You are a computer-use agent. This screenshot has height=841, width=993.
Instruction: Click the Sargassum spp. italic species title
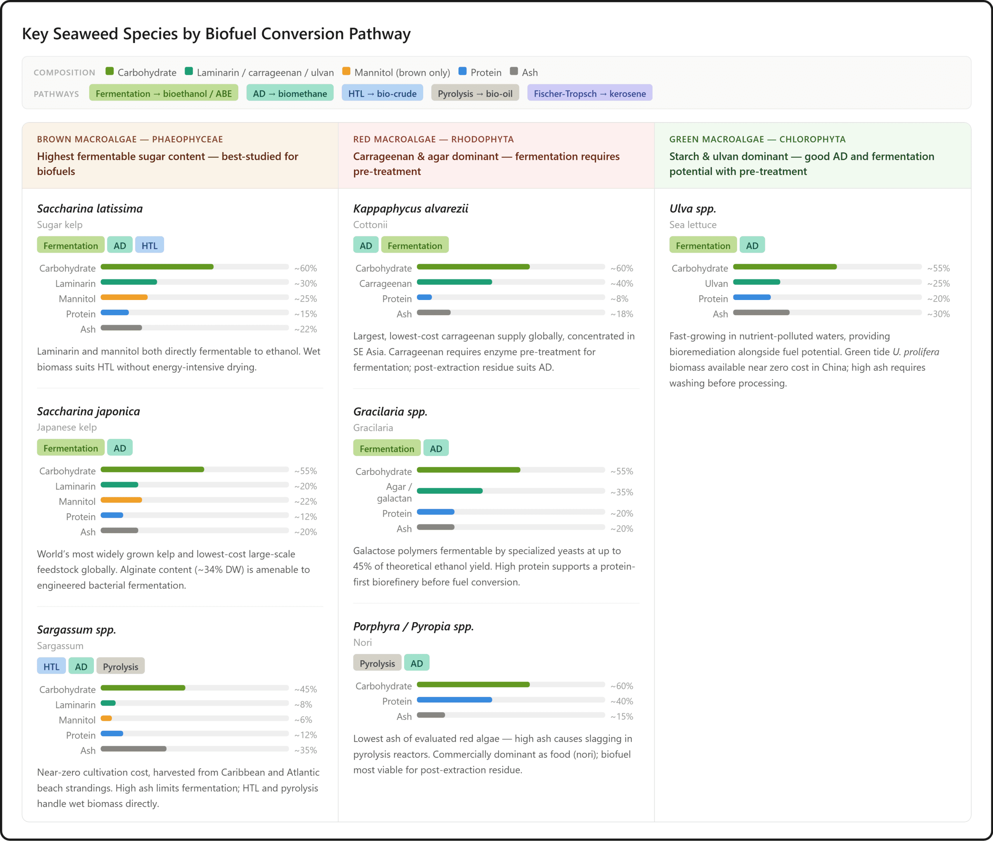click(77, 630)
